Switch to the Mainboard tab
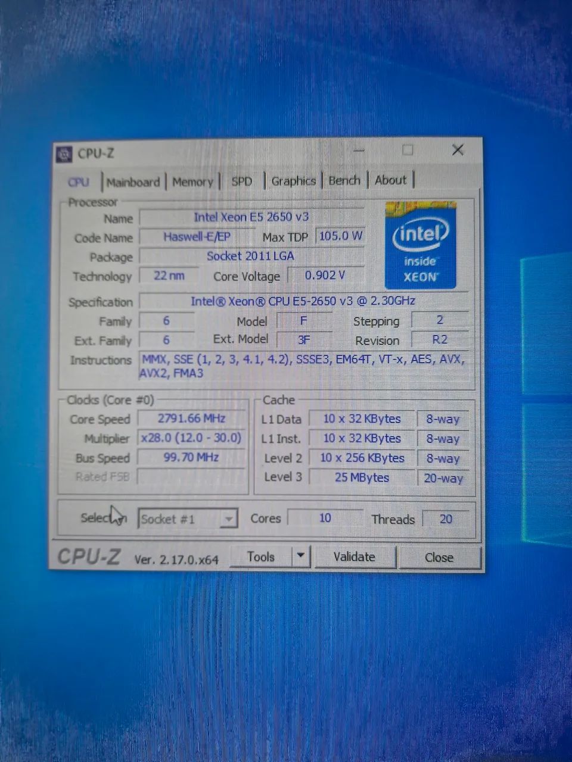Screen dimensions: 572x762 [133, 182]
